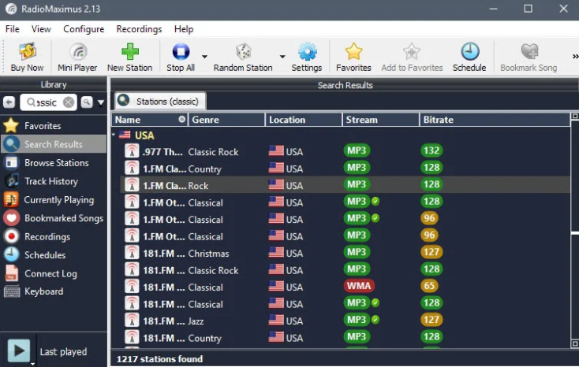Screen dimensions: 579x367
Task: Open Schedules in the sidebar
Action: click(x=53, y=255)
